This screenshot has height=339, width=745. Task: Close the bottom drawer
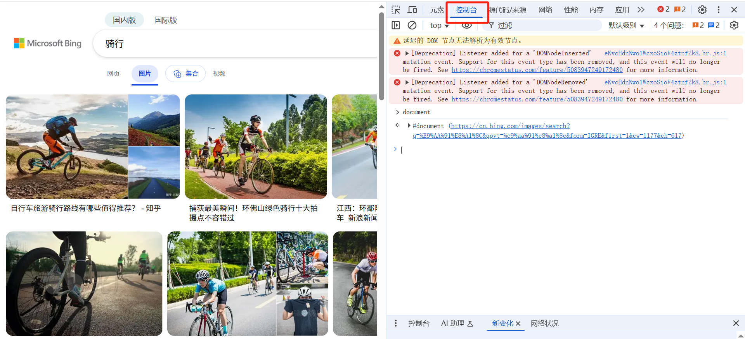tap(736, 323)
